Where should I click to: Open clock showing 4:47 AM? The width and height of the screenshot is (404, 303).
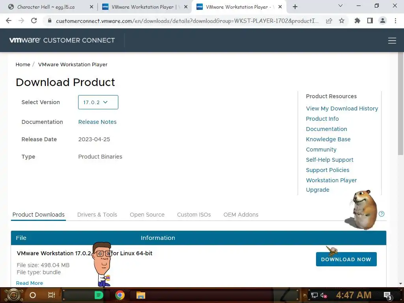[x=353, y=295]
